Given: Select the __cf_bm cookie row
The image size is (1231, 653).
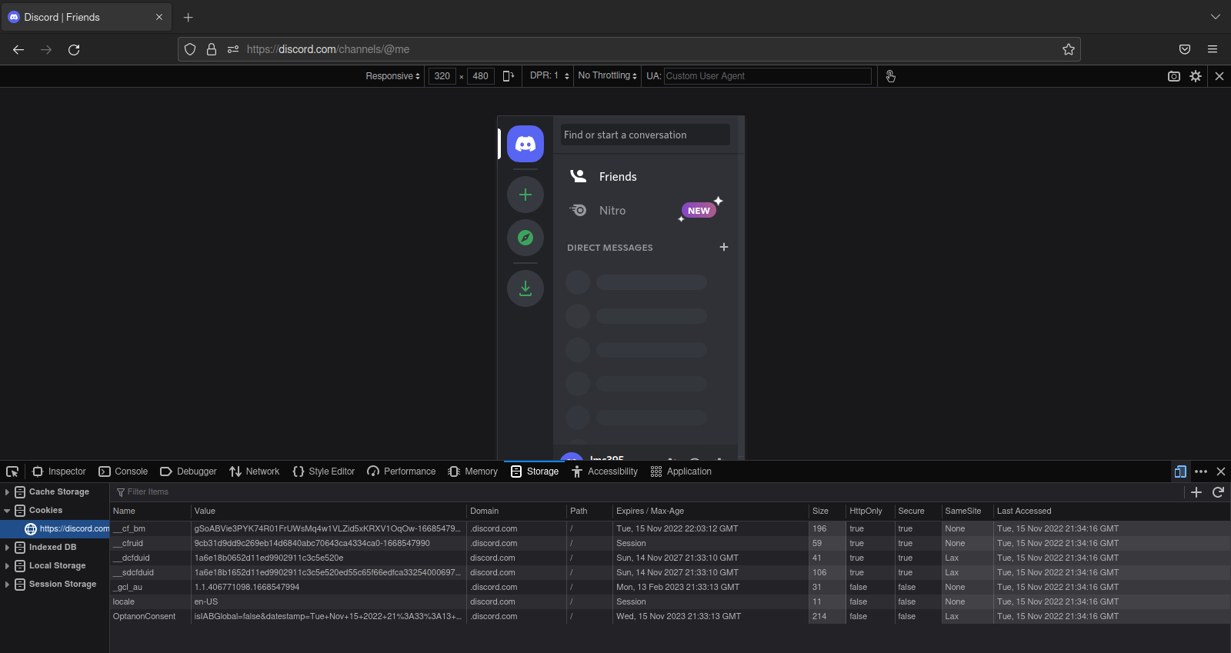Looking at the screenshot, I should (669, 528).
